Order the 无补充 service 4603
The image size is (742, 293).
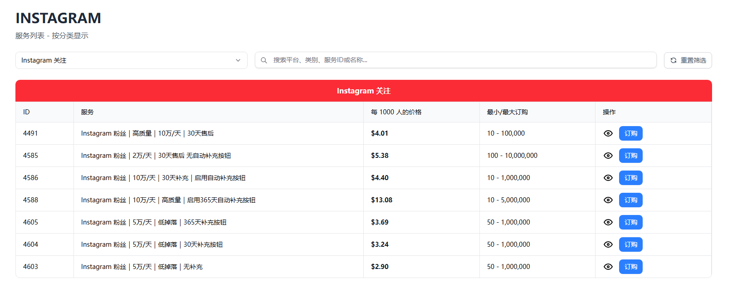tap(631, 267)
